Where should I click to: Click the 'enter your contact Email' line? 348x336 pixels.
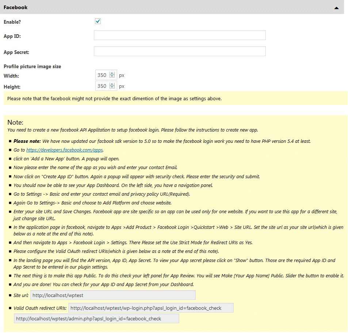pos(95,167)
